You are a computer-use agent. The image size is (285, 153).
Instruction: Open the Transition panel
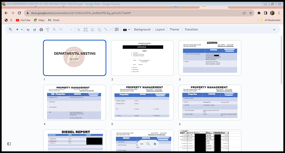coord(191,29)
